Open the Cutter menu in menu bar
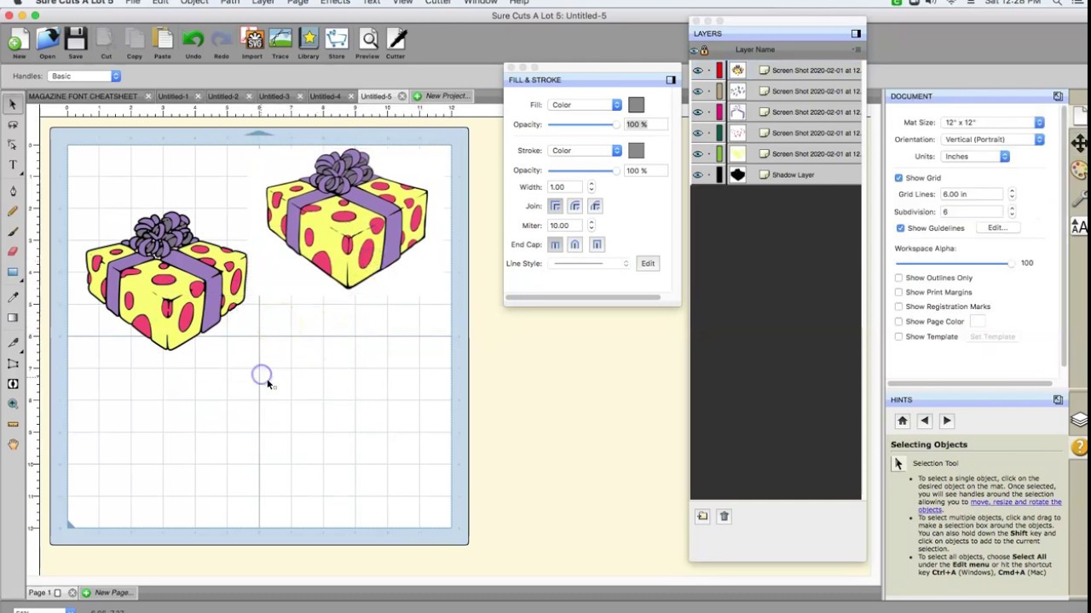The image size is (1091, 613). coord(438,3)
